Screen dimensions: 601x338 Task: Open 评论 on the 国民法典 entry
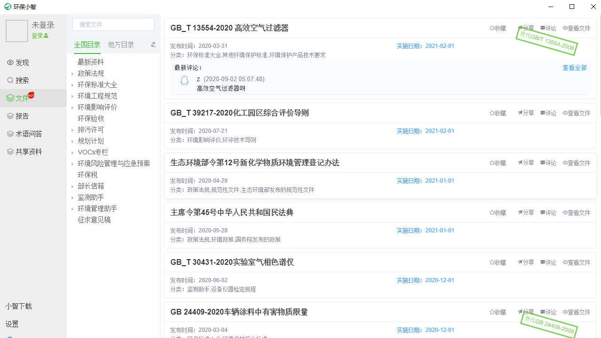click(548, 212)
